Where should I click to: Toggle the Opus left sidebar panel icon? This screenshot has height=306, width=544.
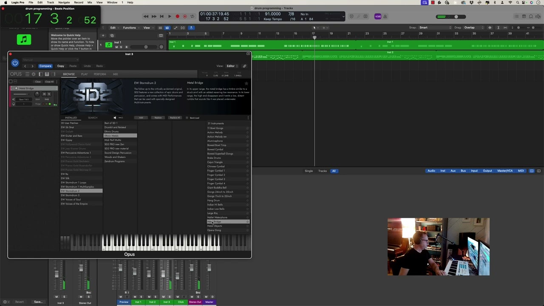tap(41, 74)
